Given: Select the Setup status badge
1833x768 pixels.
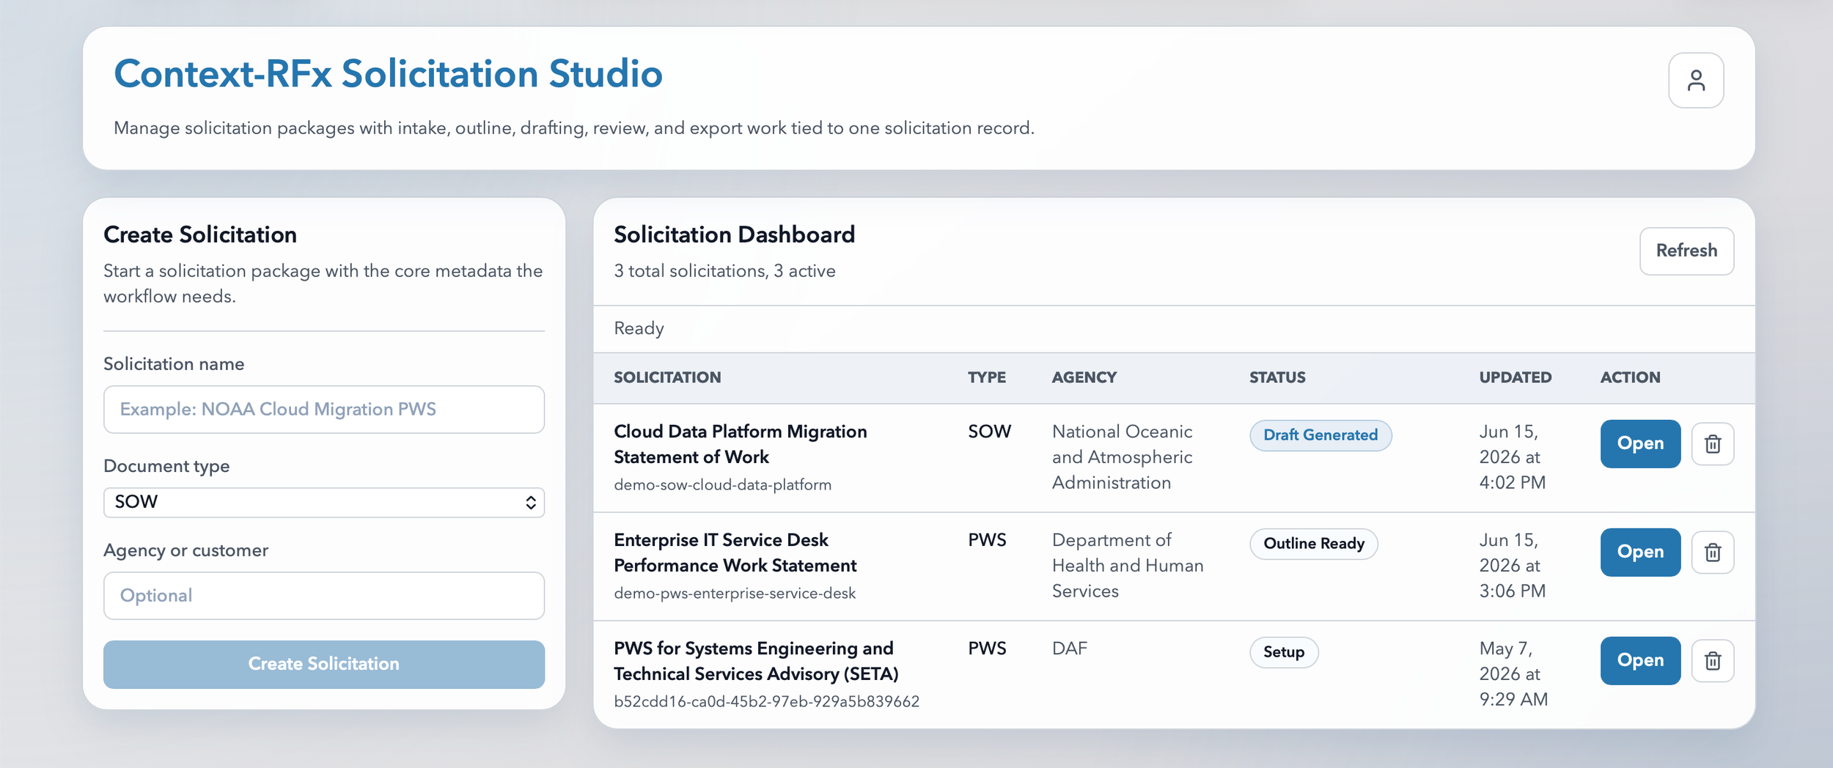Looking at the screenshot, I should click(1283, 652).
